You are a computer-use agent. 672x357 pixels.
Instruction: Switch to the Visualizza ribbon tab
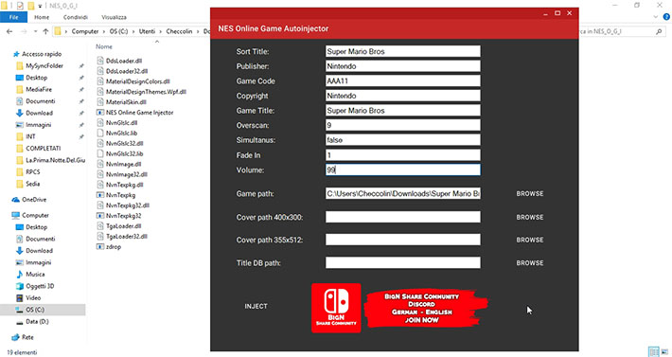pos(114,17)
